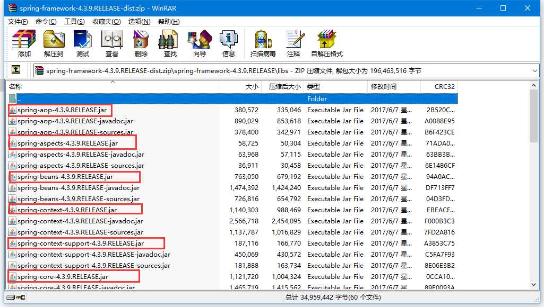
Task: Select spring-context-4.3.9.RELEASE-sources.jar file
Action: 80,232
